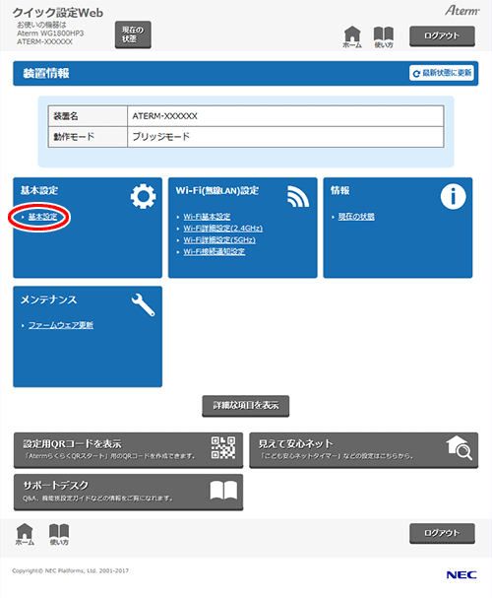Open the サポートデスク banner
The image size is (492, 598).
click(128, 492)
